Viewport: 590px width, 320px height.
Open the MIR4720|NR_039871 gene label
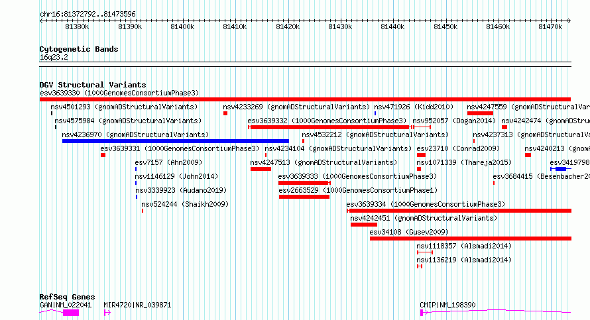pos(137,305)
